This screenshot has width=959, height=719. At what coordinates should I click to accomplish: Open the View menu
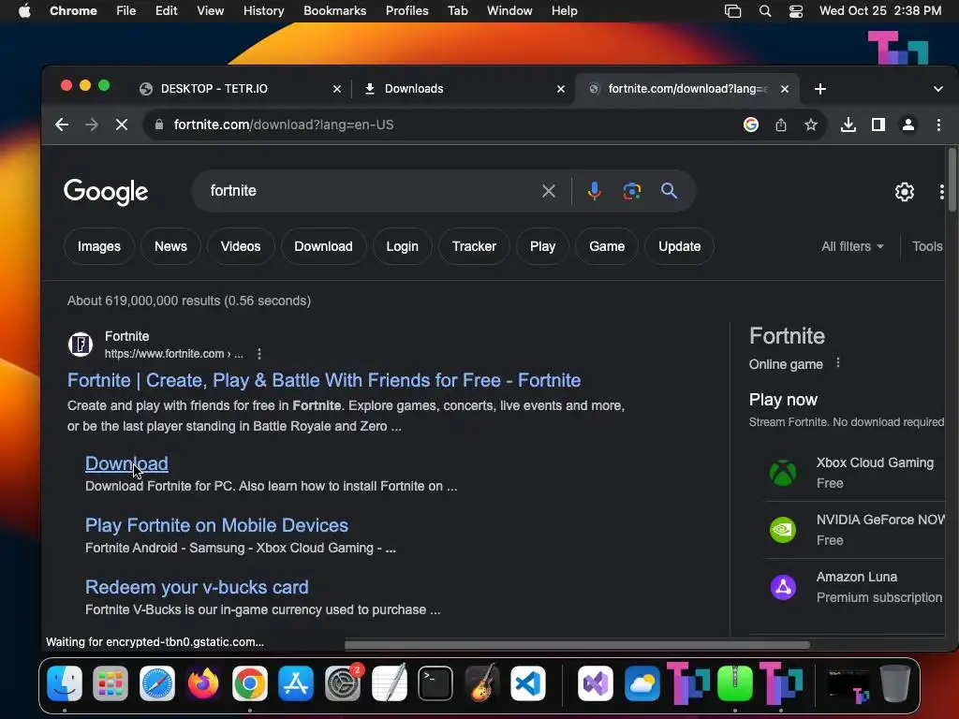point(211,11)
